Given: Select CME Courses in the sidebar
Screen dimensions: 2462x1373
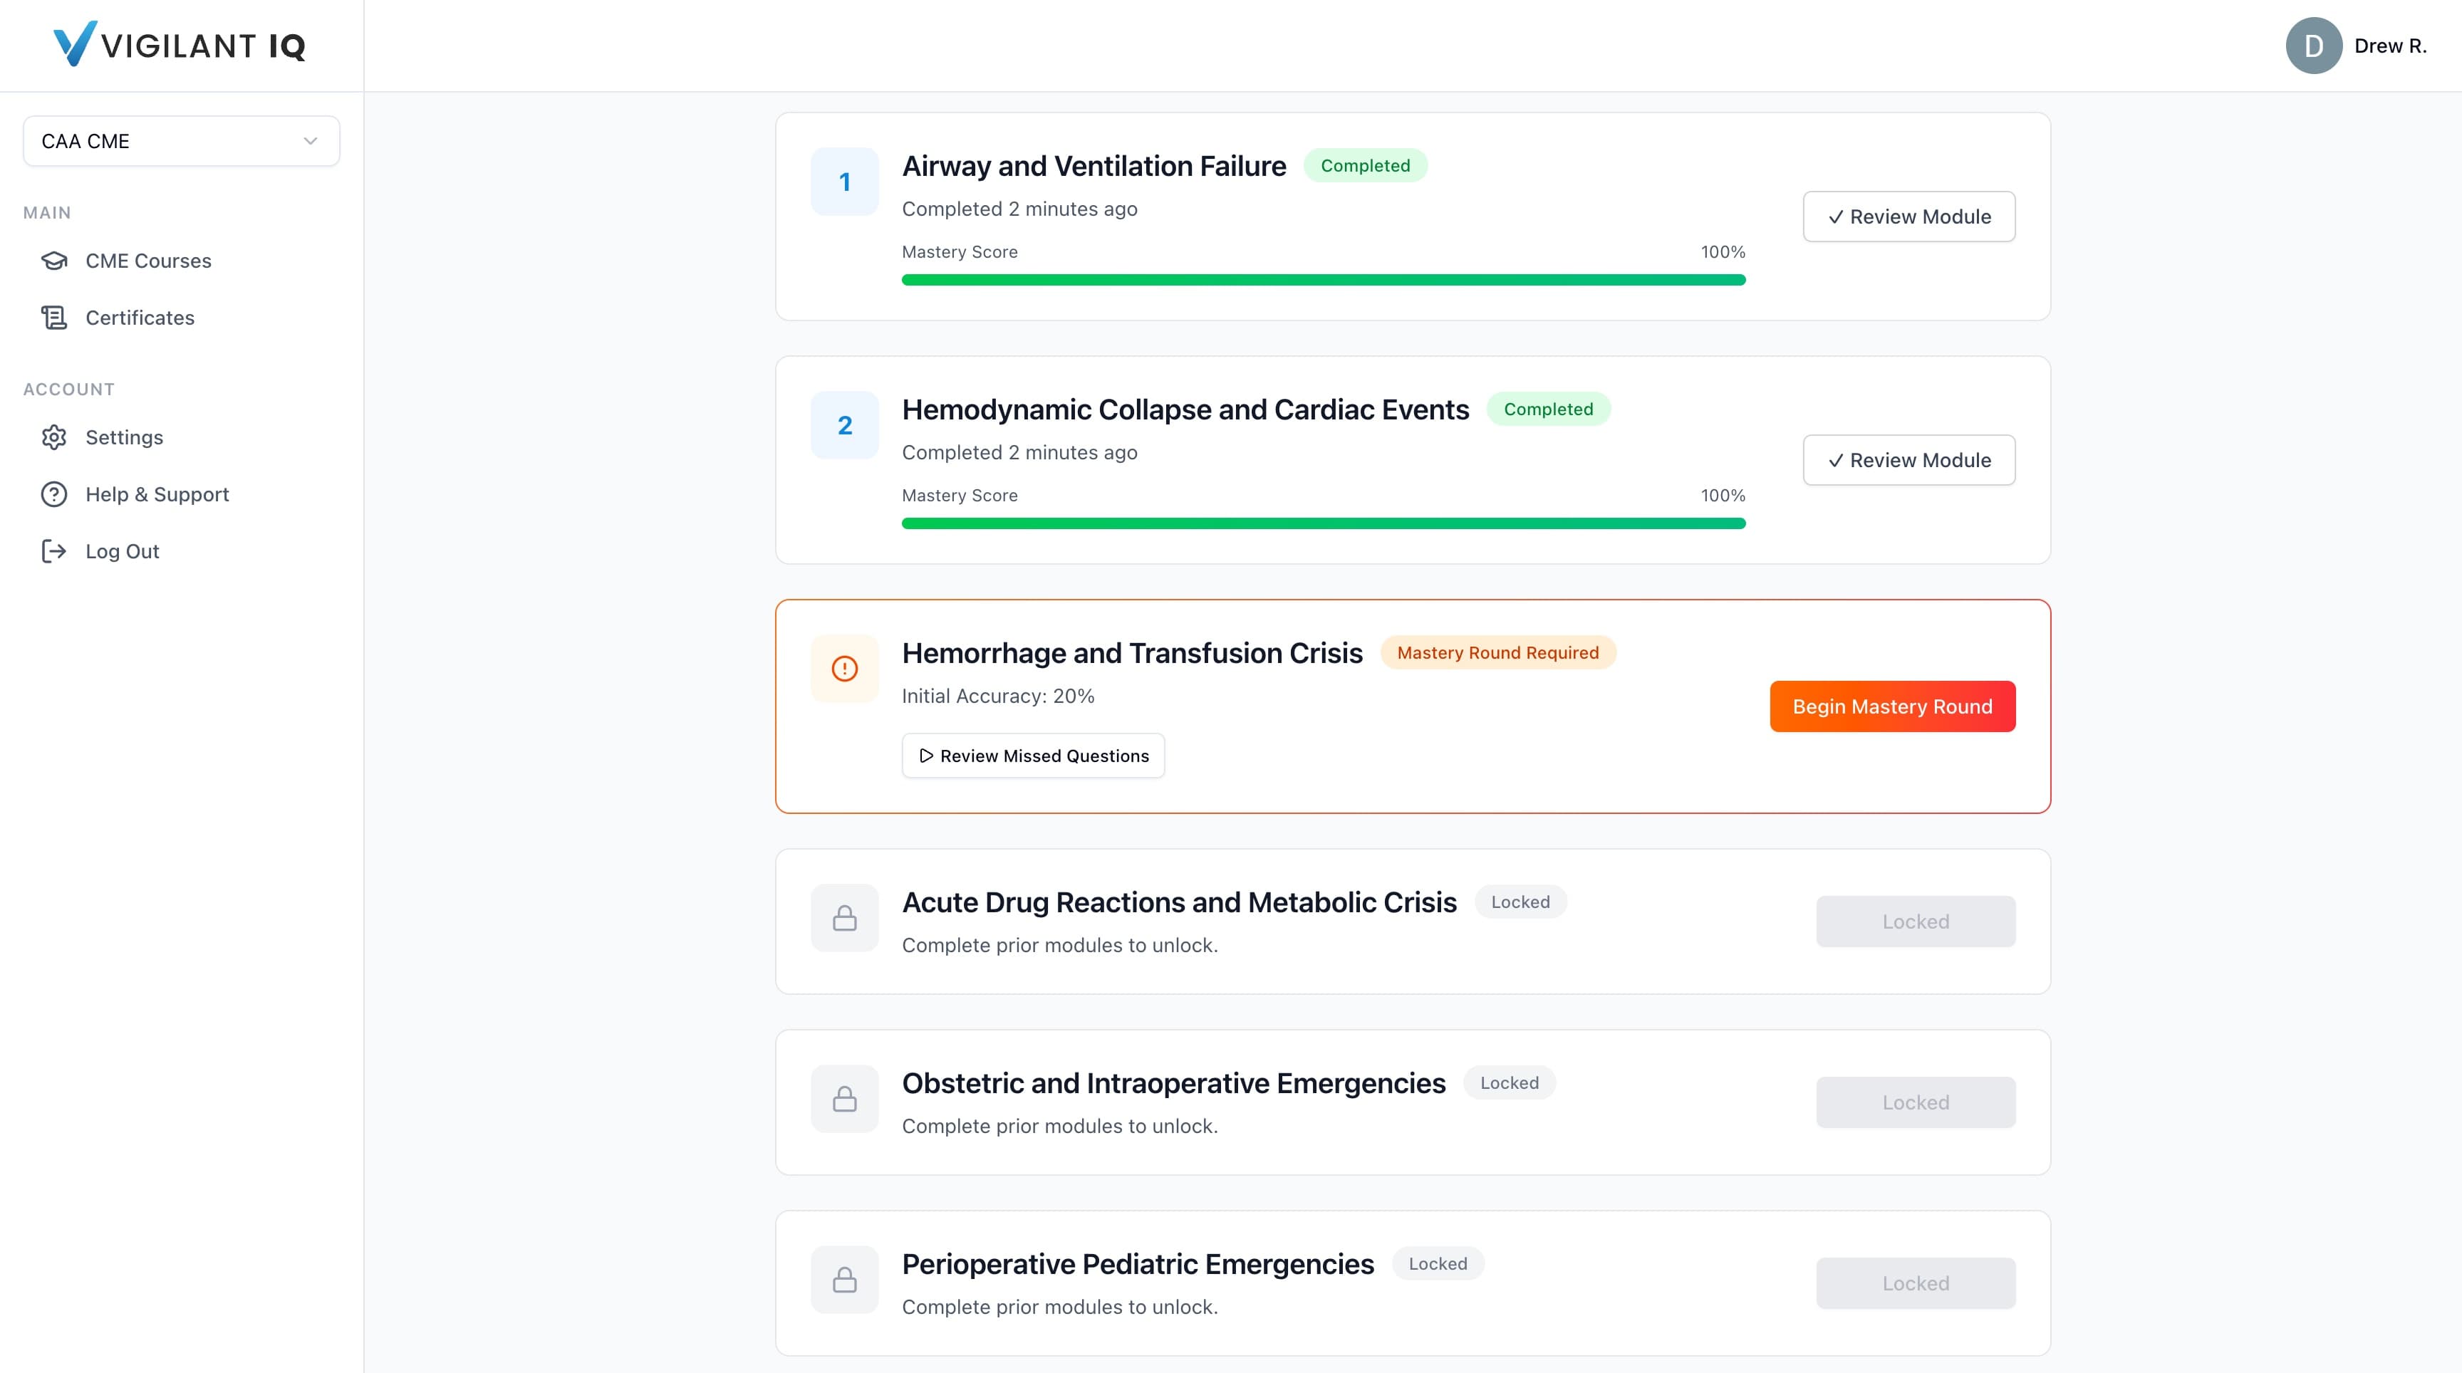Looking at the screenshot, I should [x=148, y=260].
